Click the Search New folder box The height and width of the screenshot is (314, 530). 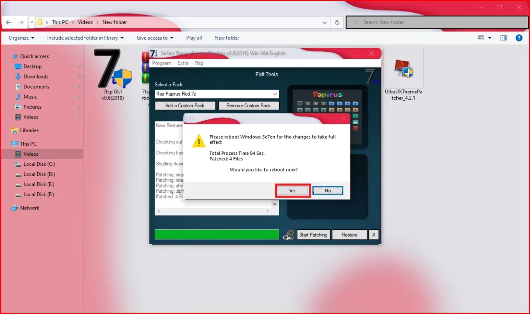point(437,22)
